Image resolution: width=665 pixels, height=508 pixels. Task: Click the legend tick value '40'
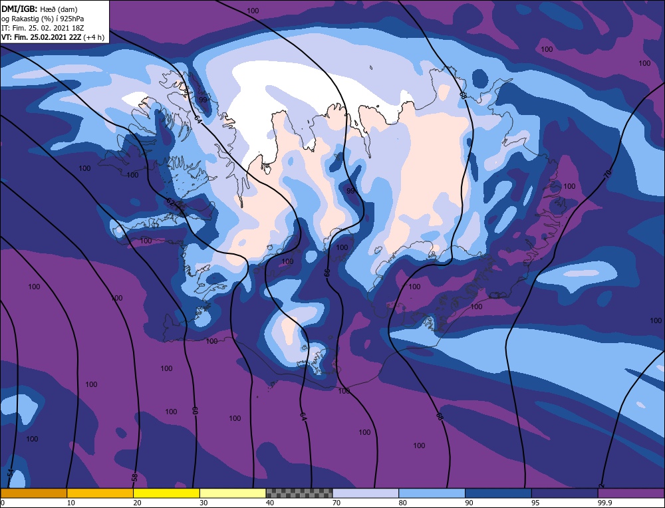coord(270,503)
